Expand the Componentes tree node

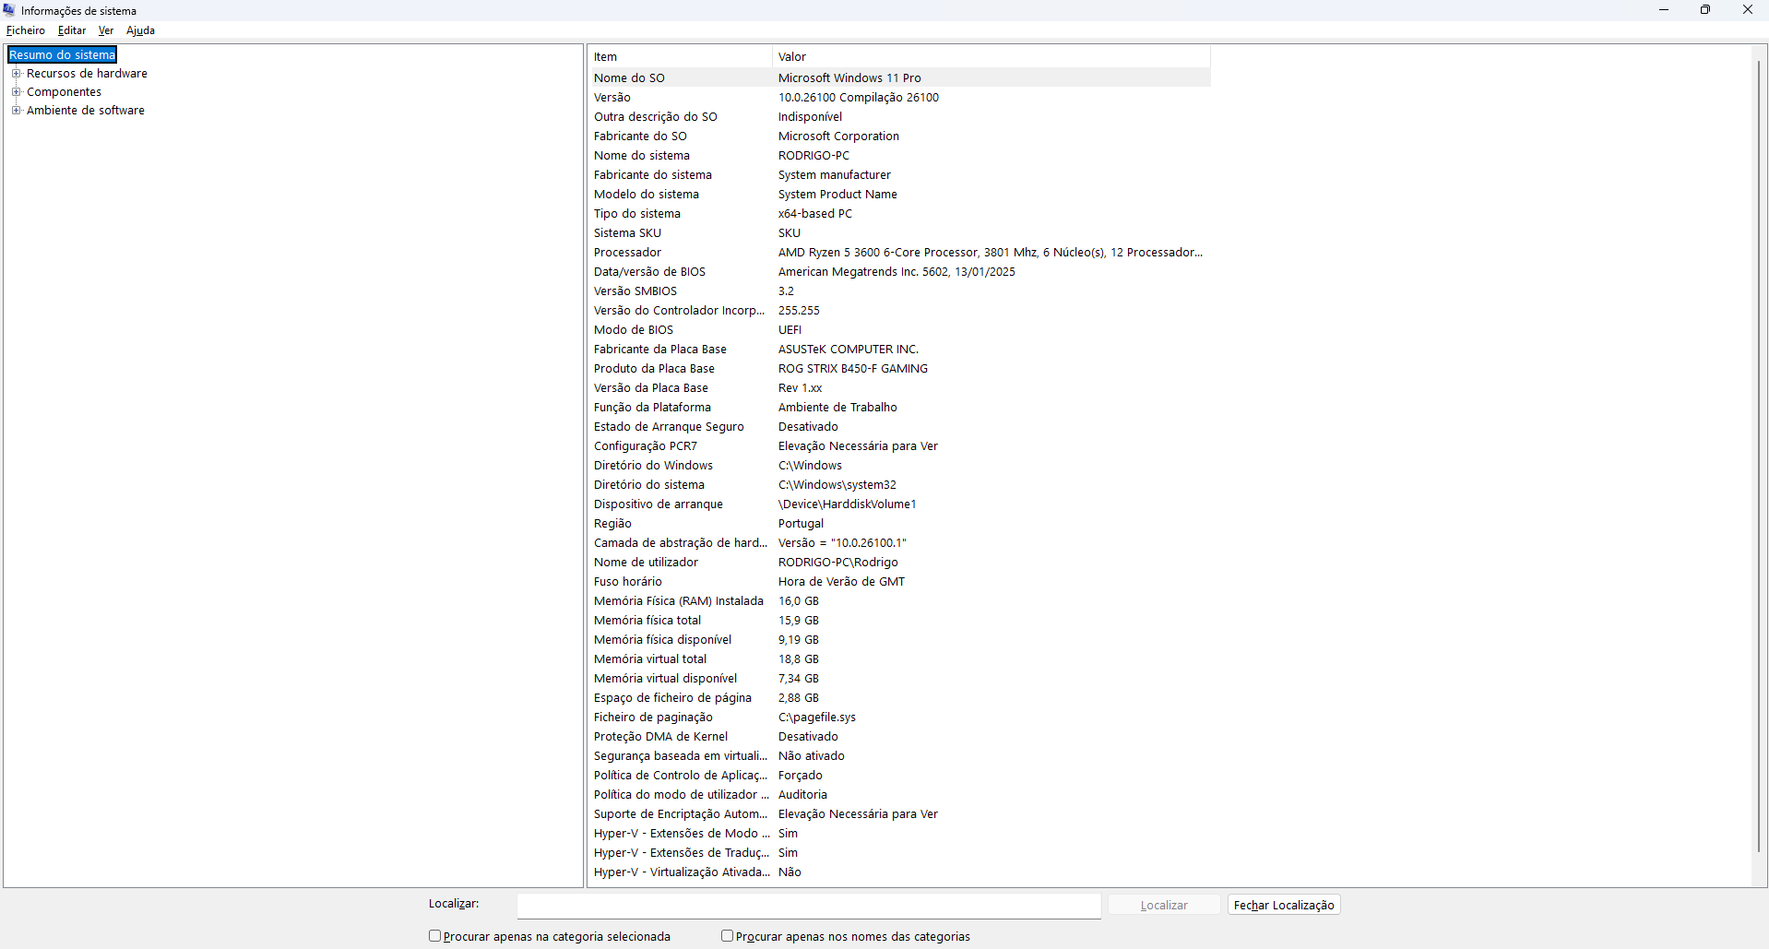[16, 91]
